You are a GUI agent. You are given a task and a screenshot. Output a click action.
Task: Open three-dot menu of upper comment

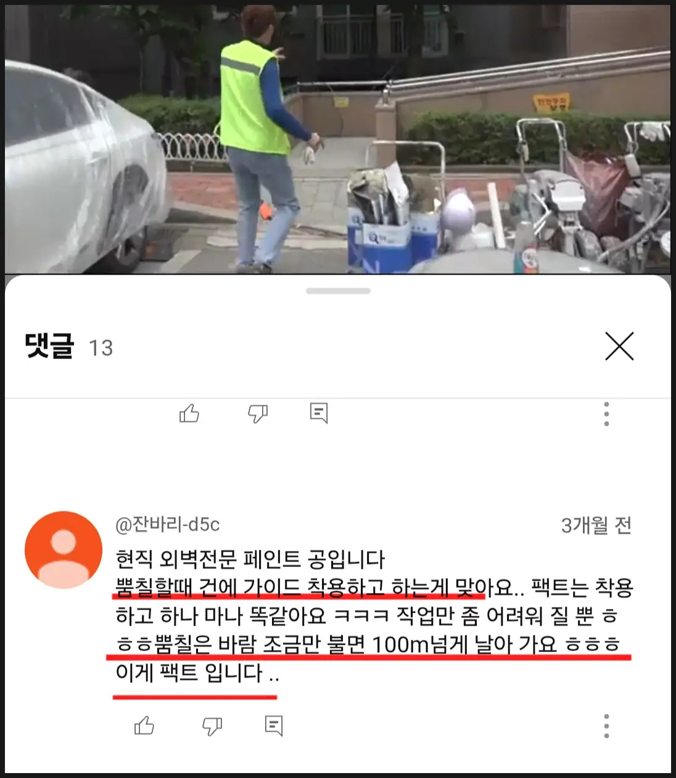click(607, 414)
